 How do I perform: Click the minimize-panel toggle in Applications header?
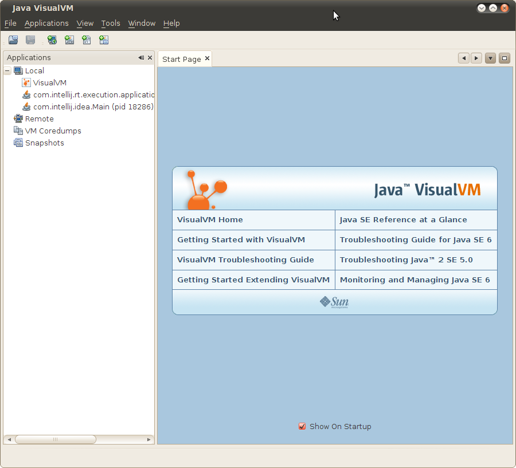point(140,57)
